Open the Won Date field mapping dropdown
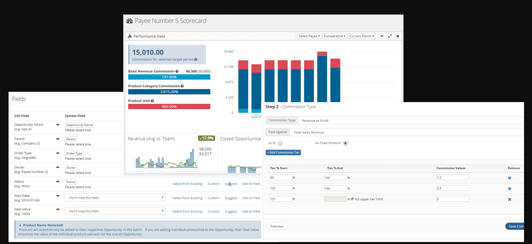 coord(115,198)
